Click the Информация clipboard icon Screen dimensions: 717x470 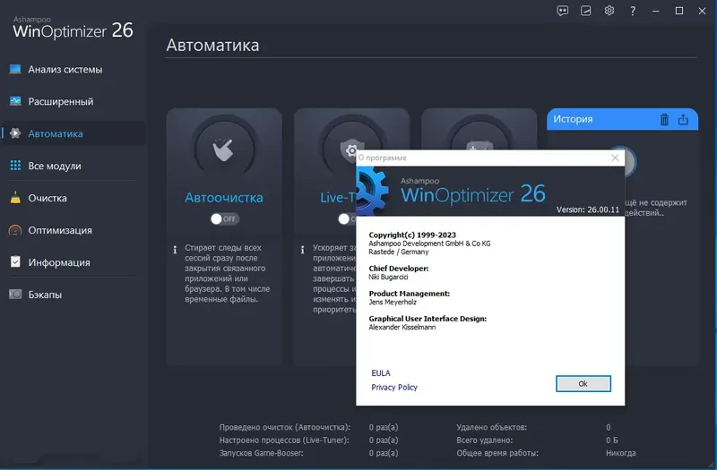pos(15,261)
